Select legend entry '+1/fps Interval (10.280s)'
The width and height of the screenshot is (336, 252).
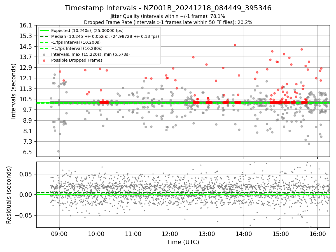[76, 48]
